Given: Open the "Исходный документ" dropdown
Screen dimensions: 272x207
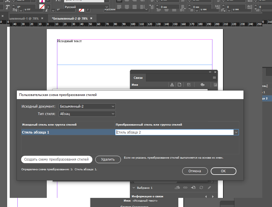Looking at the screenshot, I should (x=87, y=106).
